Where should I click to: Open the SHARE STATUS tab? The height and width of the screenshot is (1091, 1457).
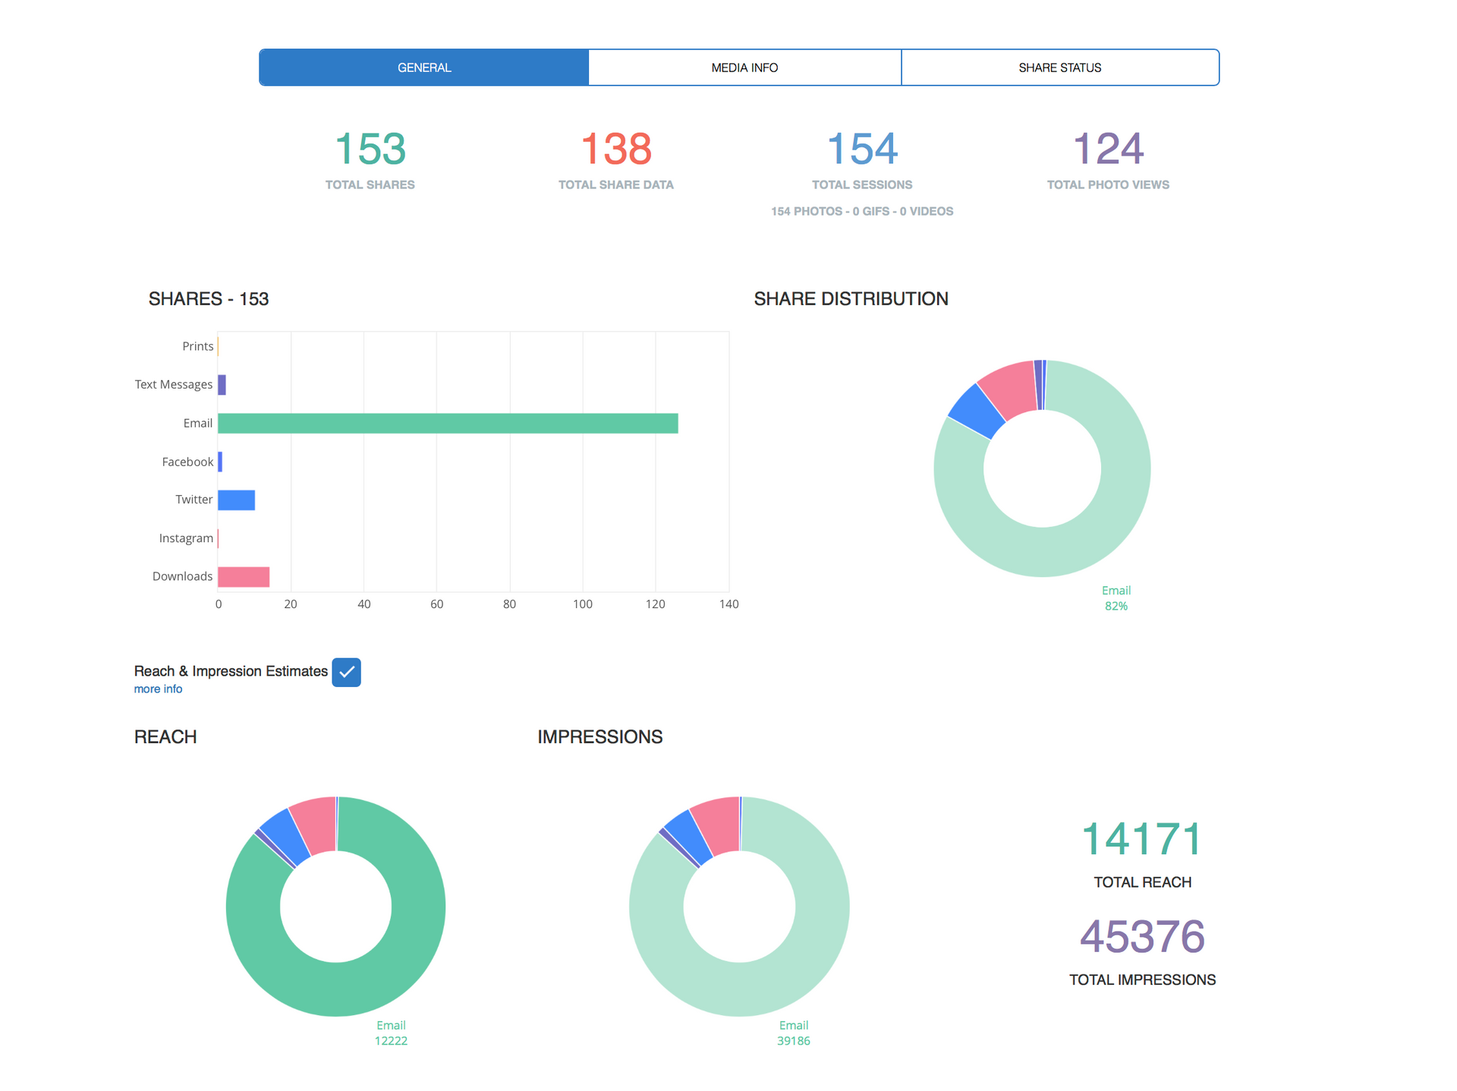click(1059, 68)
